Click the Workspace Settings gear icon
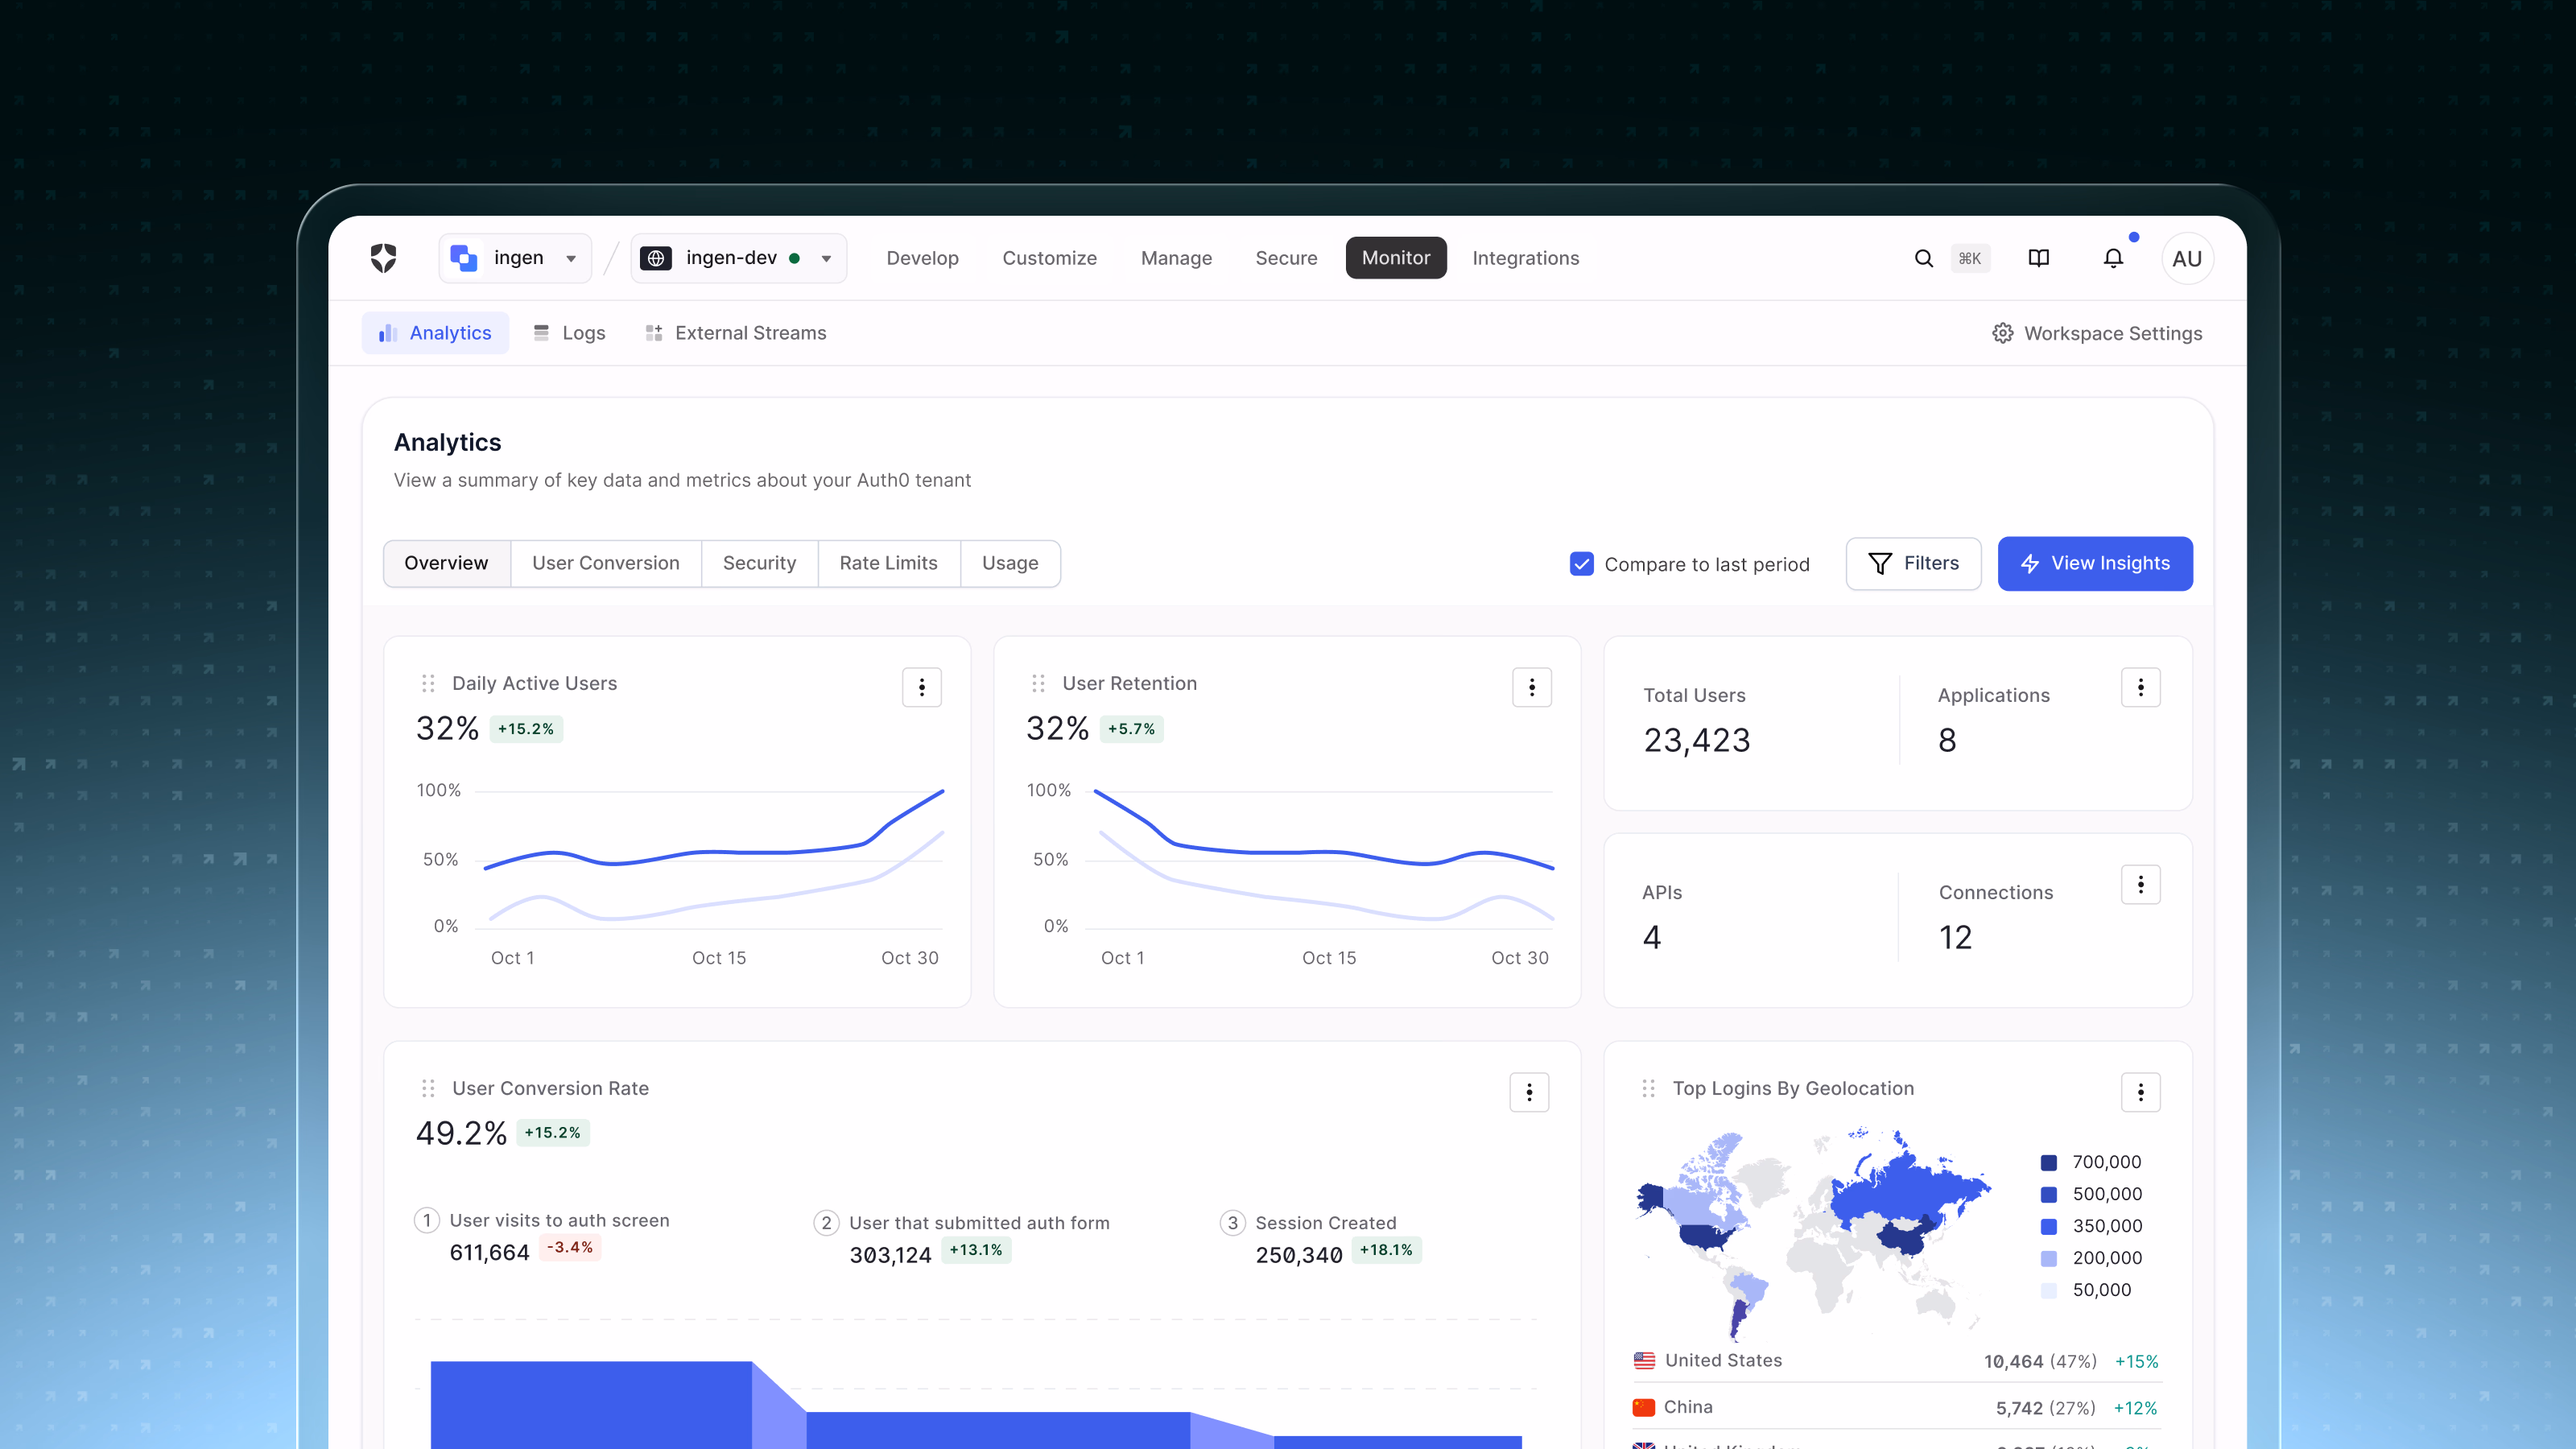This screenshot has height=1449, width=2576. click(x=2002, y=333)
